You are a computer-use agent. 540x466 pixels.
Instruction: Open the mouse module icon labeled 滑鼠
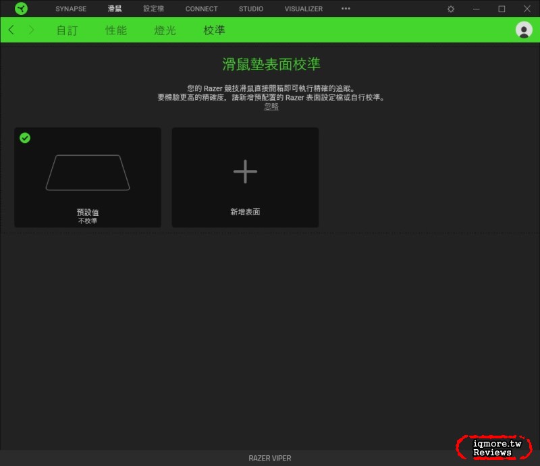click(x=114, y=9)
